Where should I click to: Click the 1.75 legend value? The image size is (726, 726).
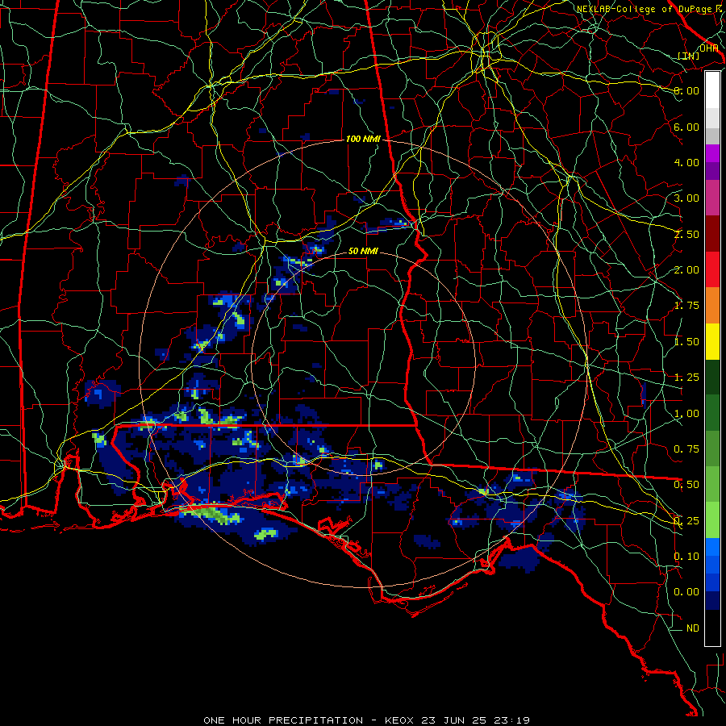tap(686, 306)
